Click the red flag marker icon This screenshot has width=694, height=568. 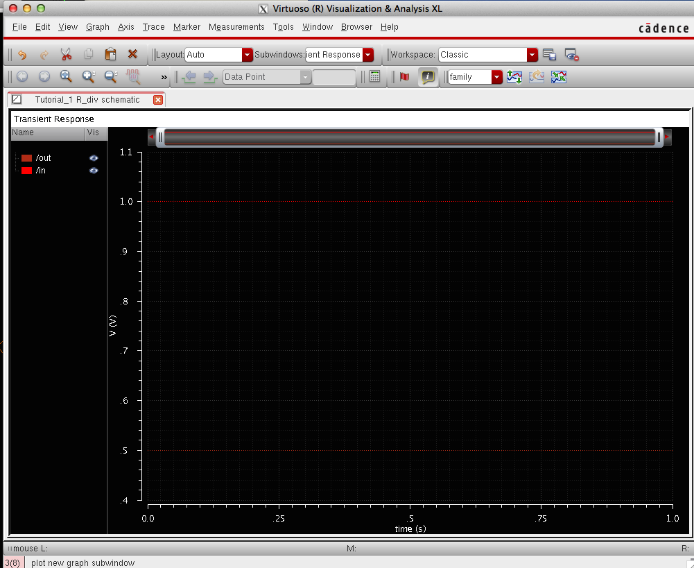[x=404, y=77]
